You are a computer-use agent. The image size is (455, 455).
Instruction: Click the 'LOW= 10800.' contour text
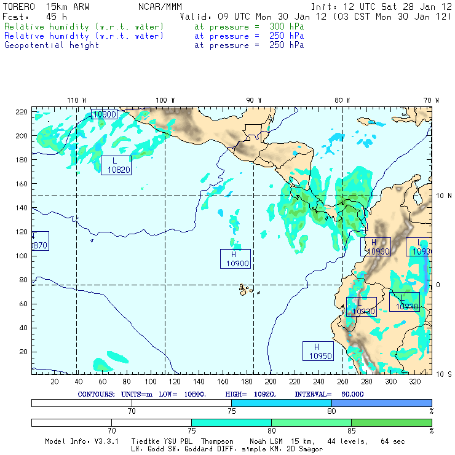(182, 394)
